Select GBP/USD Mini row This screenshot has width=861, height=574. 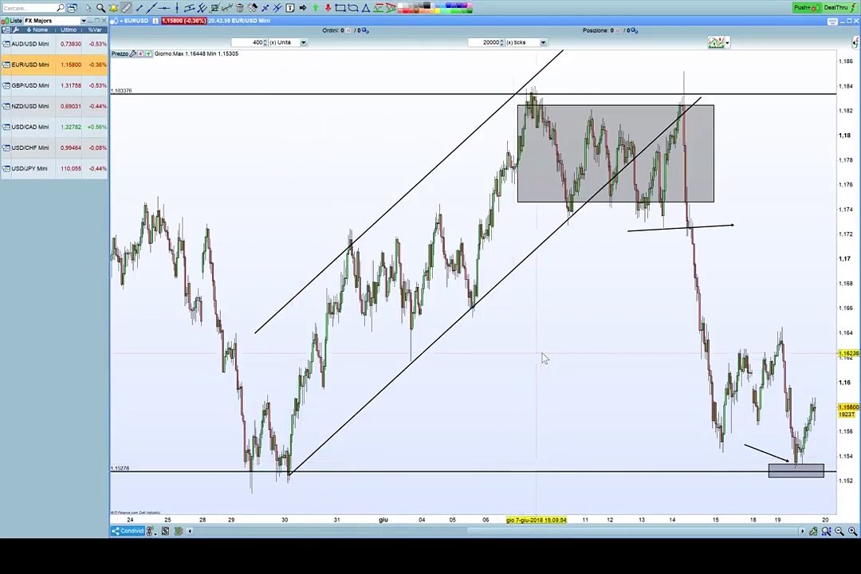(x=54, y=85)
